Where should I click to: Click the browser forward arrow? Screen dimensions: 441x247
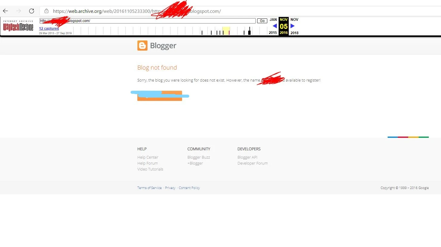(x=18, y=11)
